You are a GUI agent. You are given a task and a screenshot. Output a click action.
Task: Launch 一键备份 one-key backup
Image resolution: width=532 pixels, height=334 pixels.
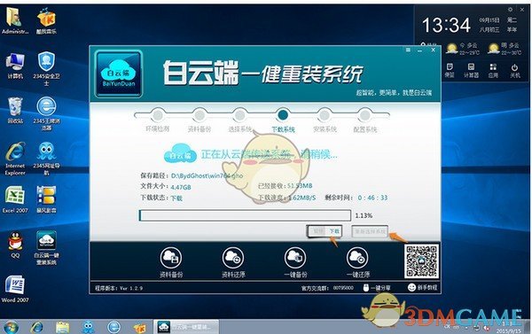click(295, 262)
